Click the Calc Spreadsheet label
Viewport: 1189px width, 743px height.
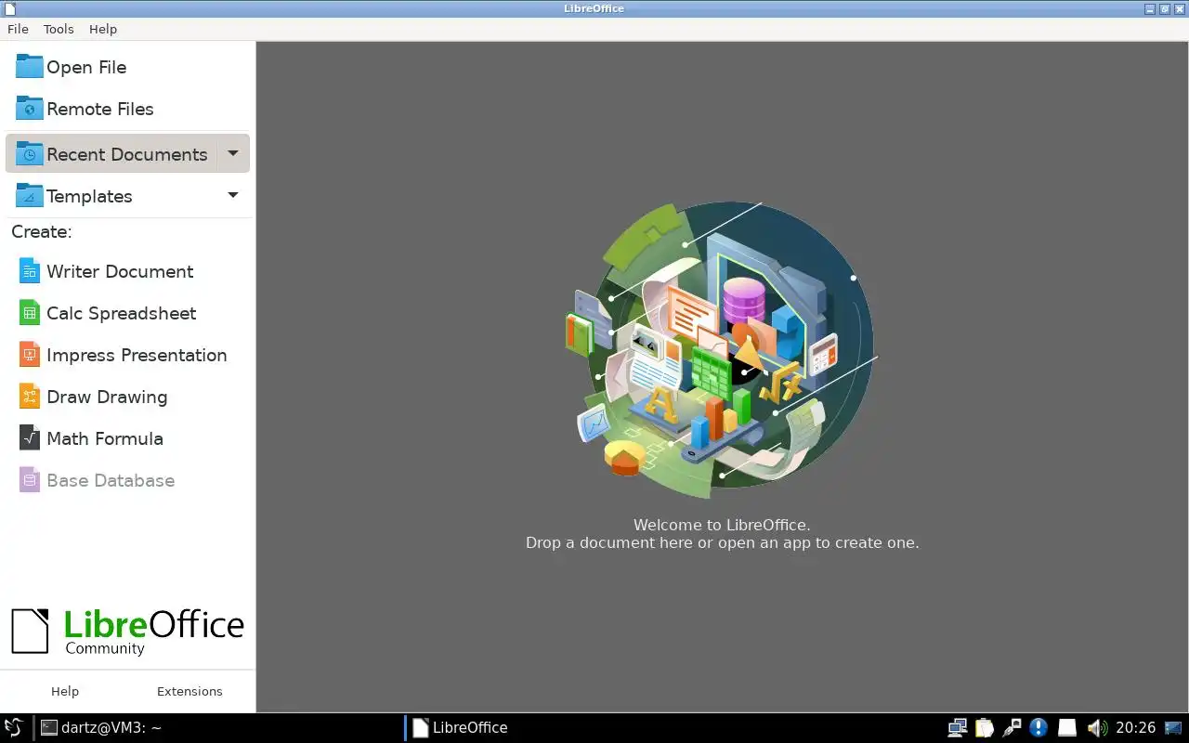pos(122,313)
